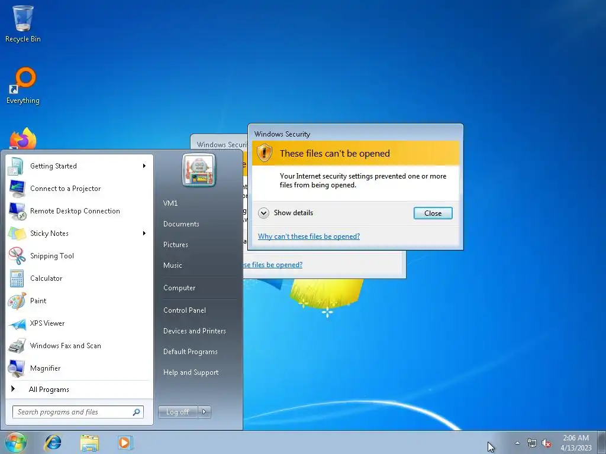The image size is (606, 454).
Task: Click the XPS Viewer icon
Action: tap(17, 323)
